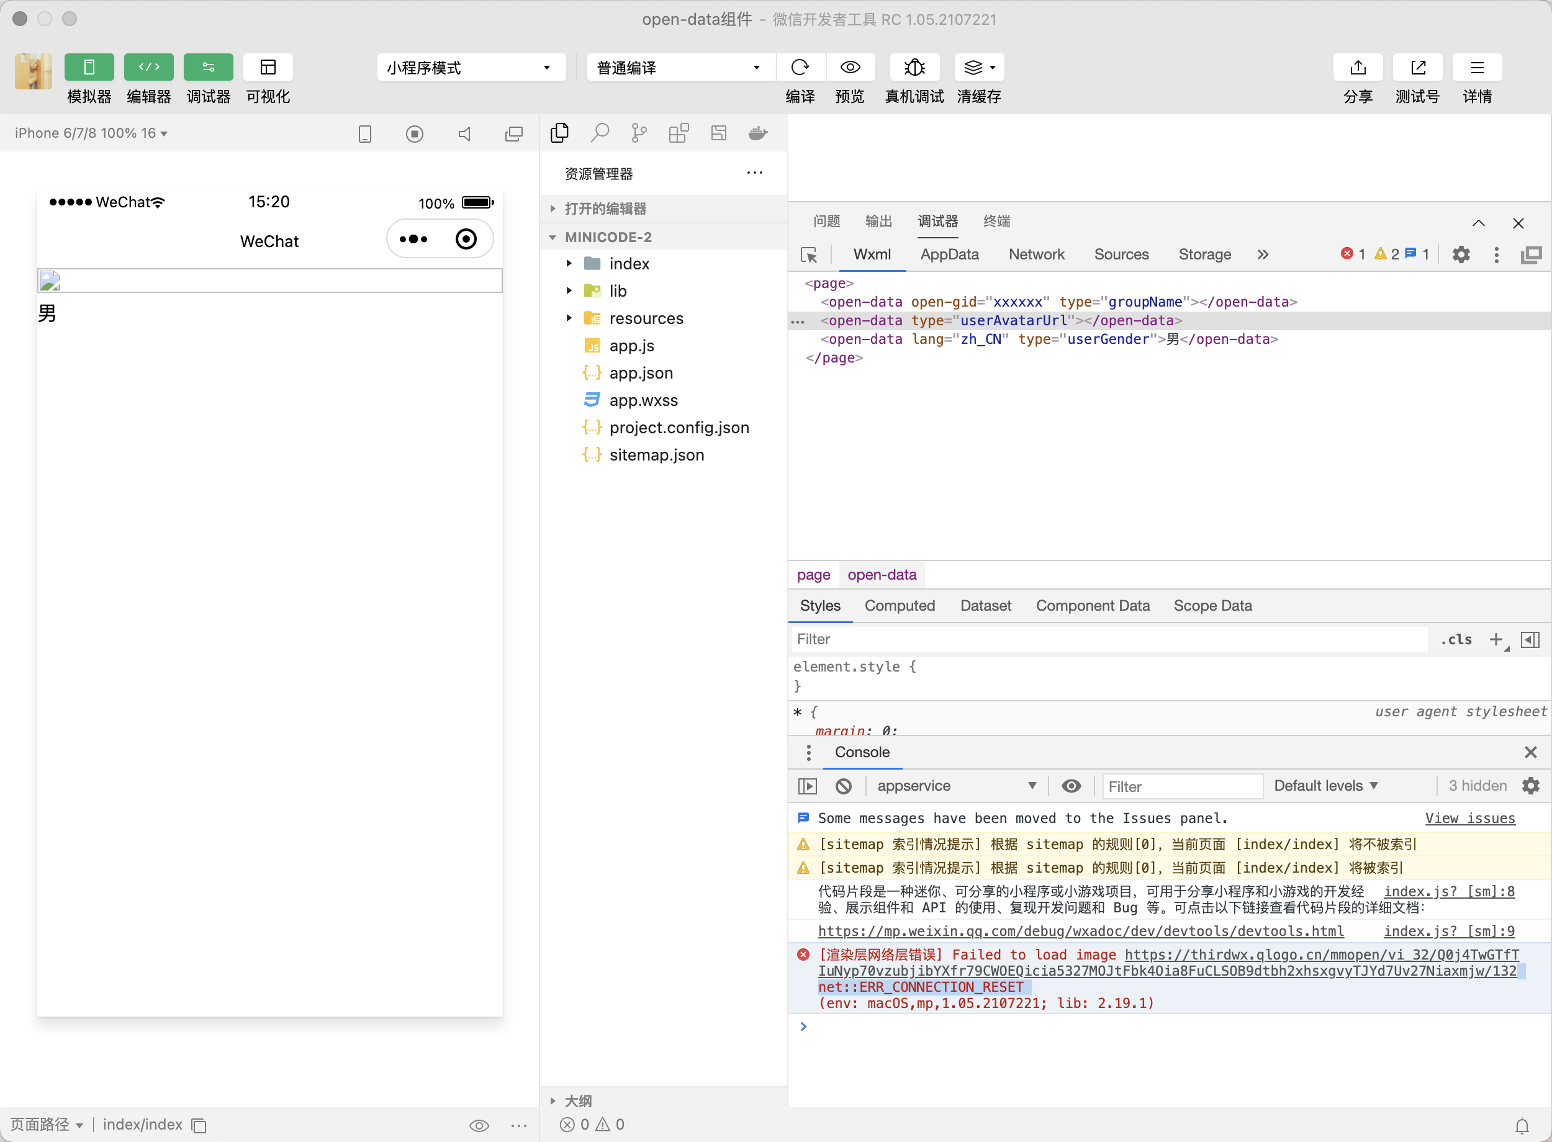Open the 小程序模式 dropdown

(470, 68)
